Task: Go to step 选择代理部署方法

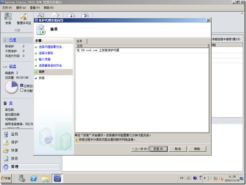Action: pos(50,47)
